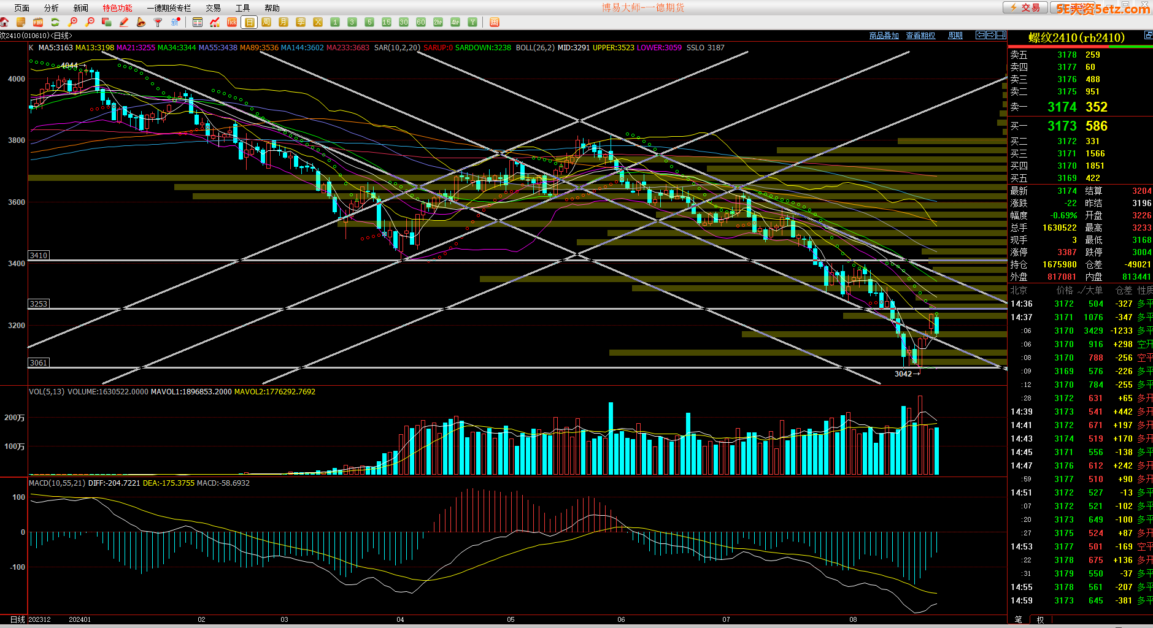Click the zoom in magnifier icon
This screenshot has height=628, width=1153.
(72, 22)
